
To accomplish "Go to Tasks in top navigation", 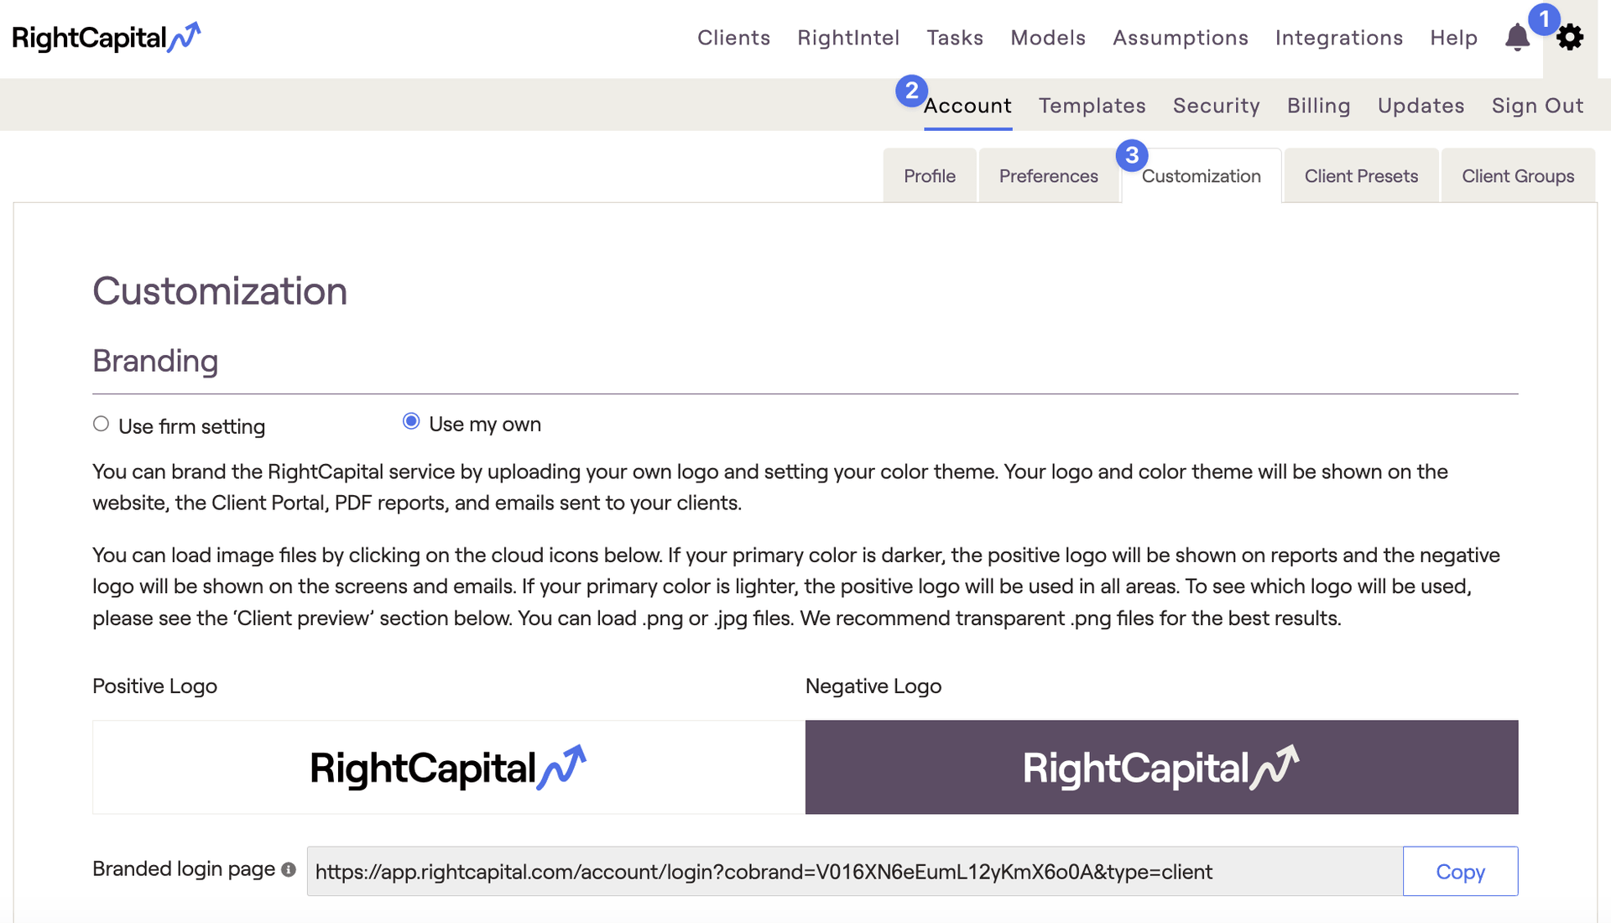I will point(955,38).
